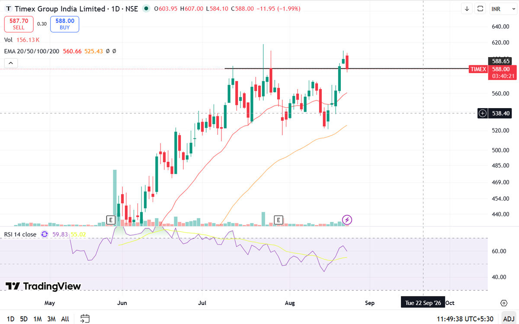This screenshot has height=324, width=519.
Task: Click the EMA 20/50/100/200 indicator label
Action: tap(32, 51)
